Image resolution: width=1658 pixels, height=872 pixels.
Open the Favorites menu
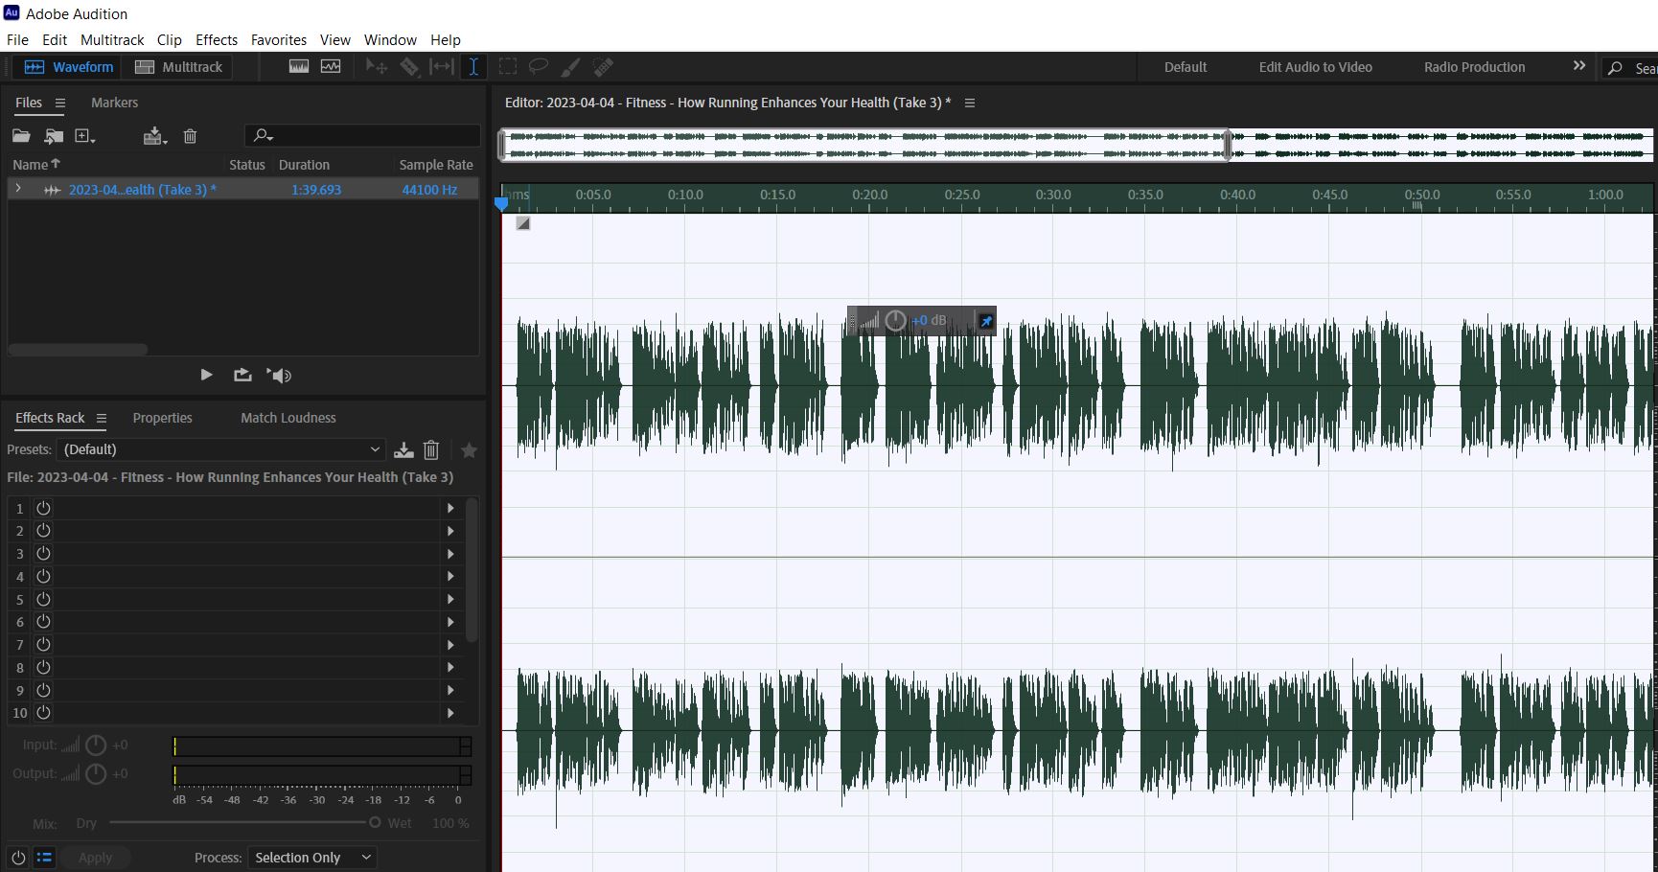pyautogui.click(x=279, y=39)
